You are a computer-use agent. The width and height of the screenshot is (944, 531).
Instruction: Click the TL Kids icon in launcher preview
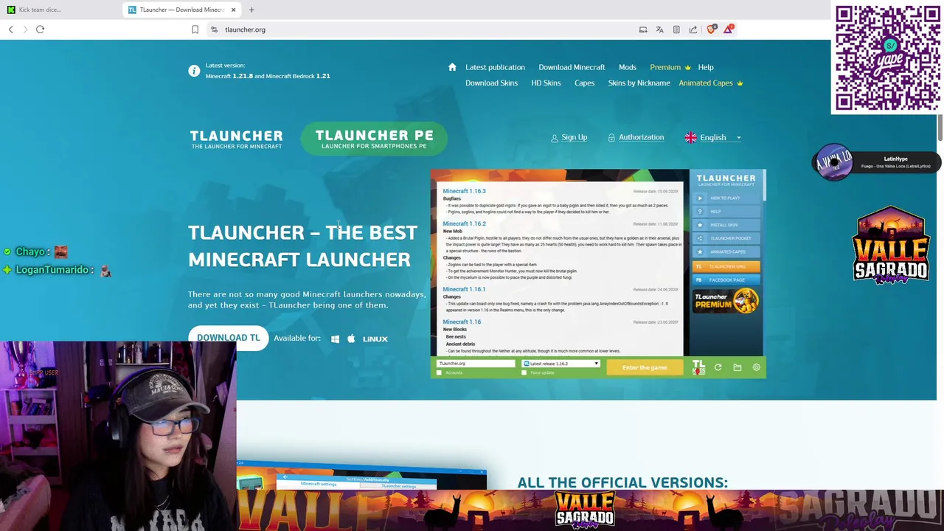698,367
